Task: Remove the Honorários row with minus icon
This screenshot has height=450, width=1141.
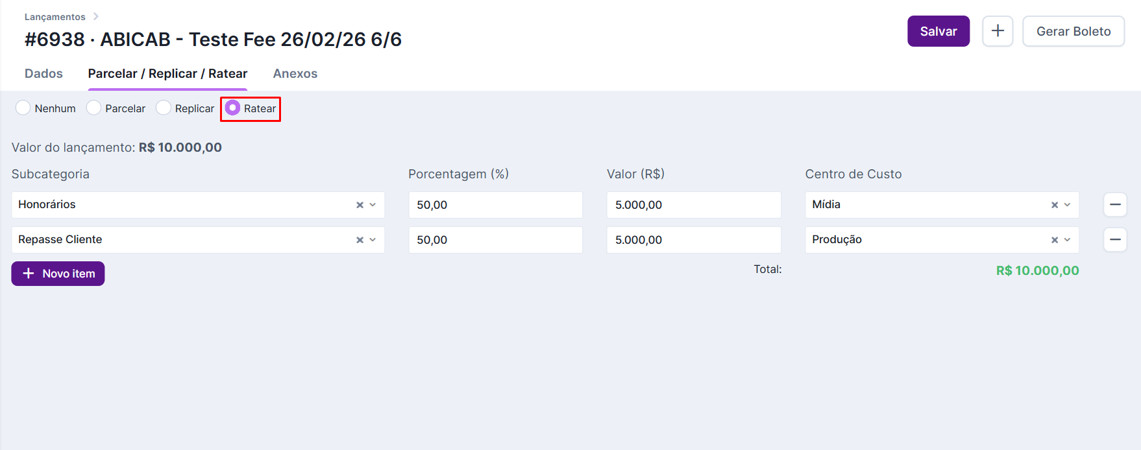Action: 1115,205
